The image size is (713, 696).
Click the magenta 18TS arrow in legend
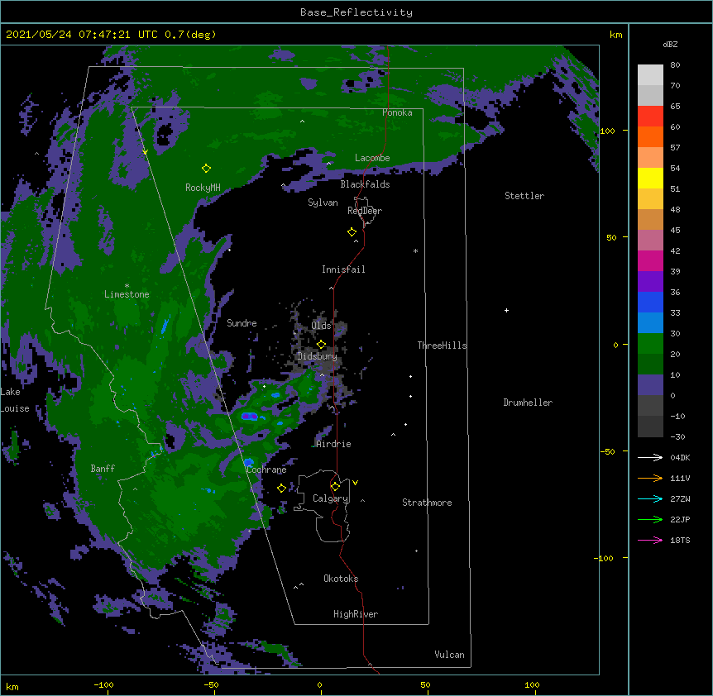point(650,540)
